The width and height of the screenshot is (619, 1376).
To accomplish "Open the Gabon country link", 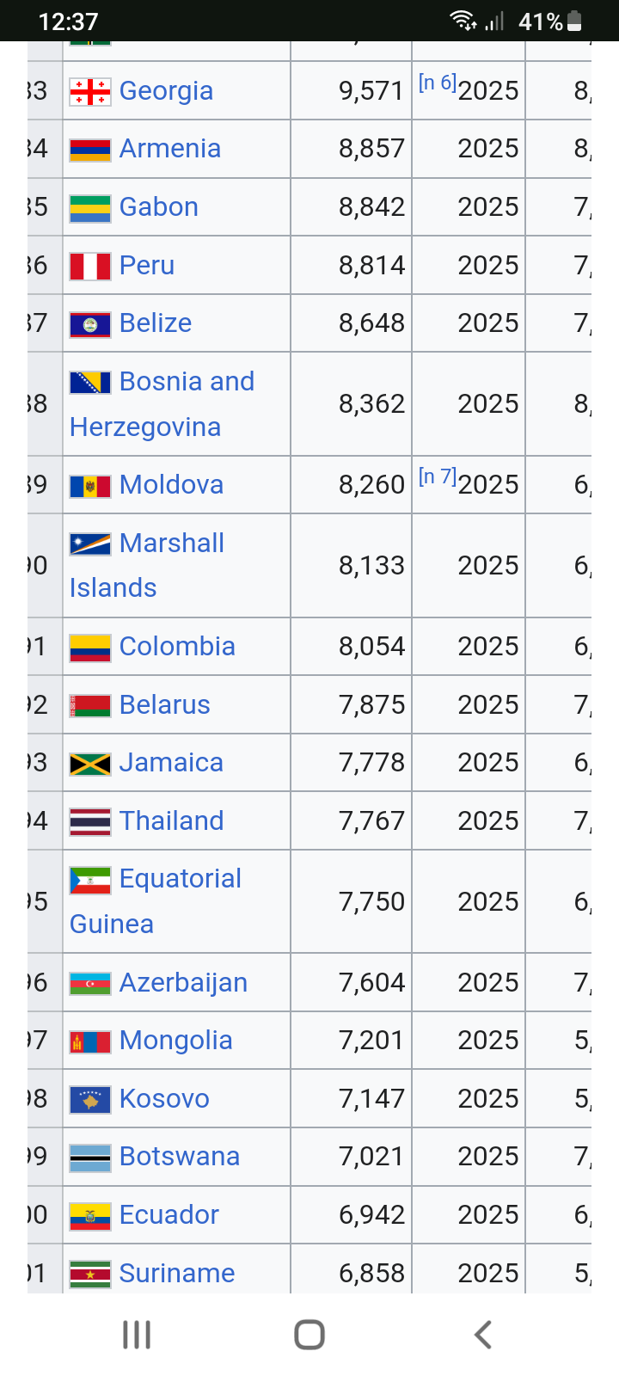I will pos(159,207).
